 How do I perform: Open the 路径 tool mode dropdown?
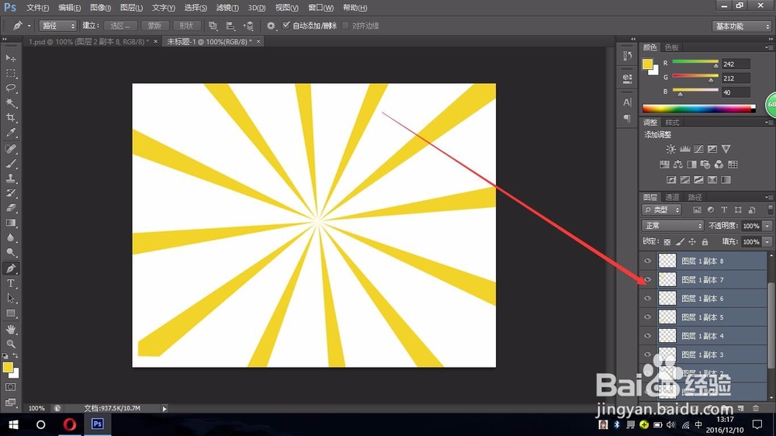(x=57, y=26)
